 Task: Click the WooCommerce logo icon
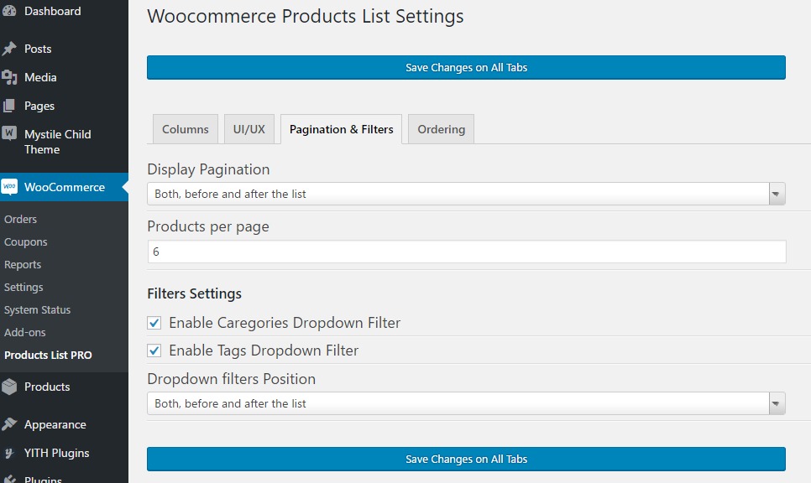click(9, 187)
